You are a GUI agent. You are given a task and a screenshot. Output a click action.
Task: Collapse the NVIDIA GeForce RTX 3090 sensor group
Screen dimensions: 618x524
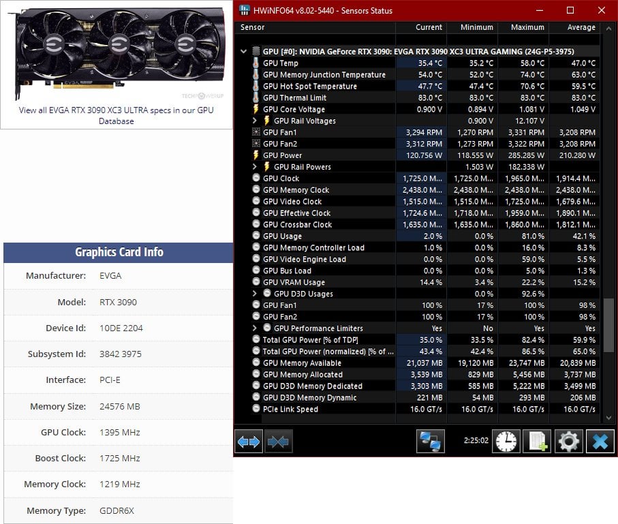point(243,51)
